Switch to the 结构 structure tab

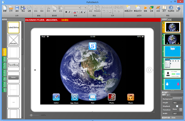pos(170,20)
